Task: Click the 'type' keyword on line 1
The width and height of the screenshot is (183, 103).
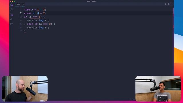Action: [27, 10]
